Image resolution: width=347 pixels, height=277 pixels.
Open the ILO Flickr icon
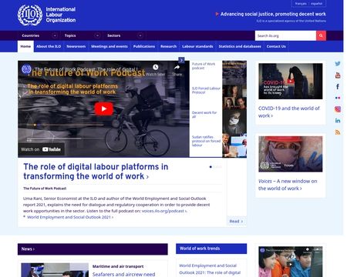[x=338, y=98]
